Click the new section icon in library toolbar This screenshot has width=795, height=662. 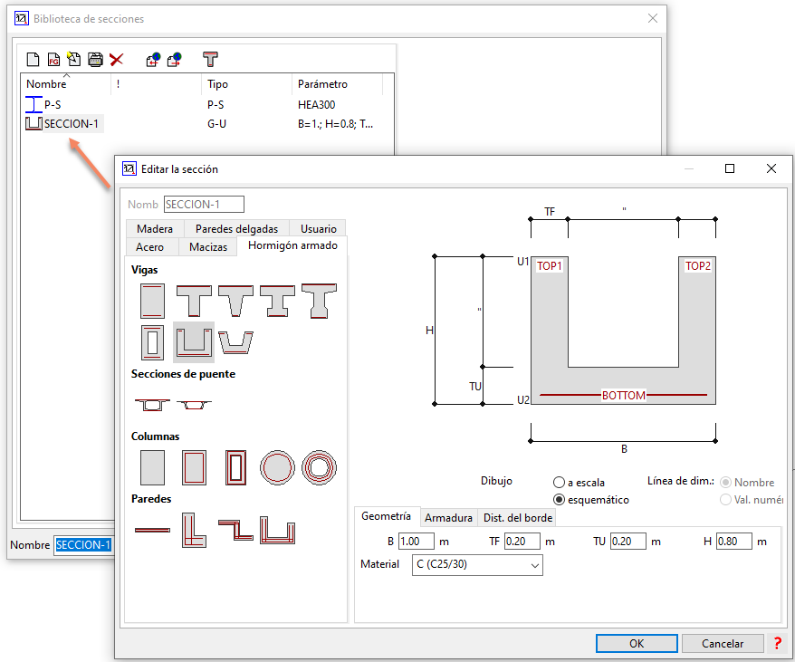[x=33, y=60]
